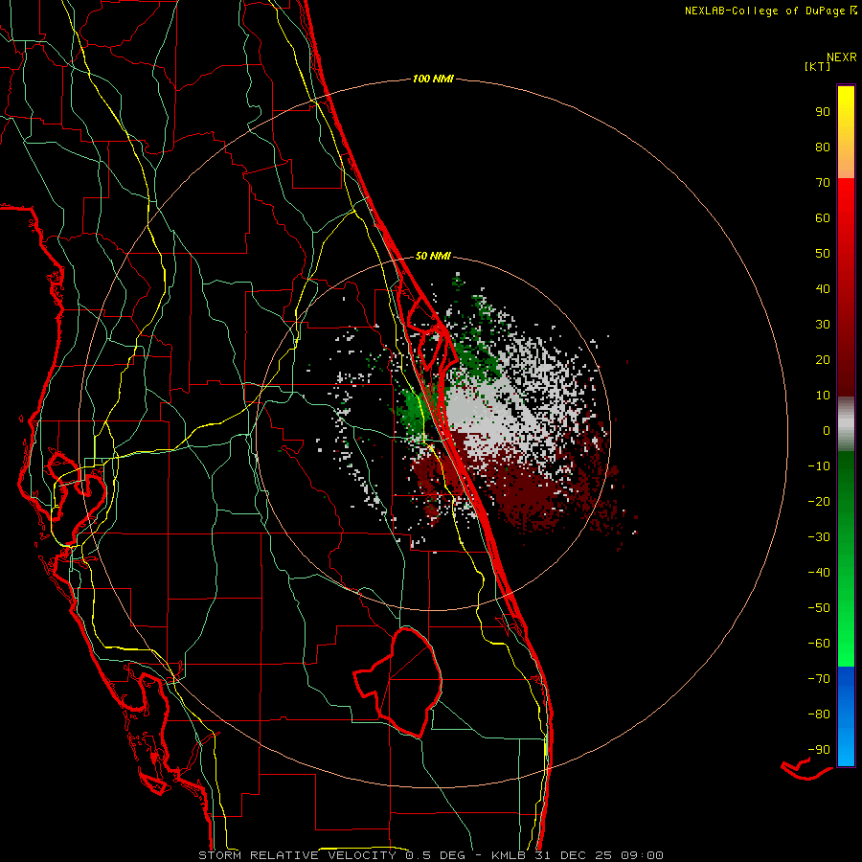862x862 pixels.
Task: Click the positive 40 scale value
Action: pos(823,288)
